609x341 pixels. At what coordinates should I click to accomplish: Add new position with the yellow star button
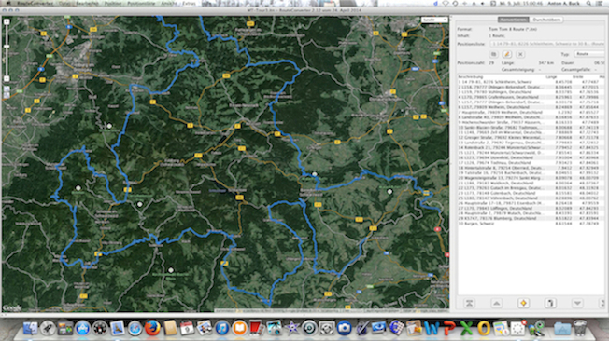coord(523,303)
